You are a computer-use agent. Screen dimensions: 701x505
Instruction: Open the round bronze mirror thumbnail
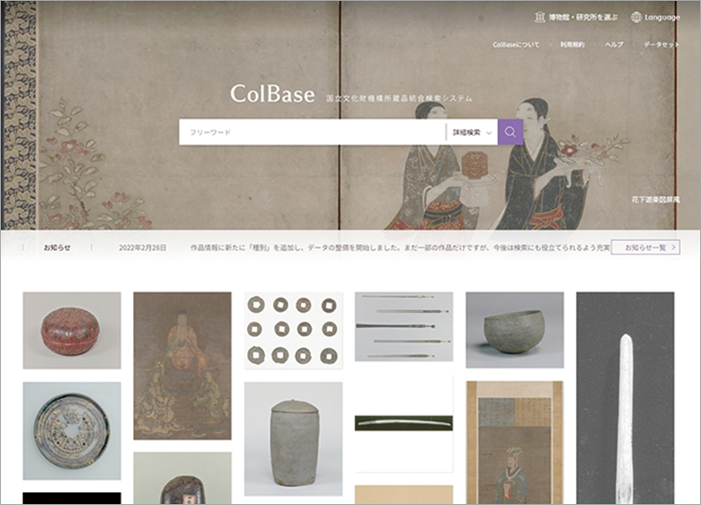tap(72, 431)
